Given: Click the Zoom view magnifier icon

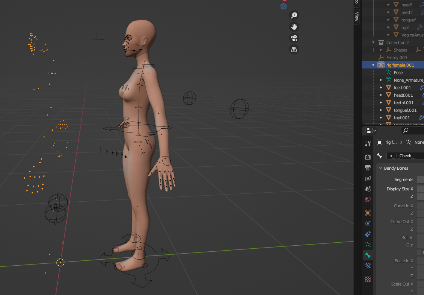Looking at the screenshot, I should [x=294, y=15].
